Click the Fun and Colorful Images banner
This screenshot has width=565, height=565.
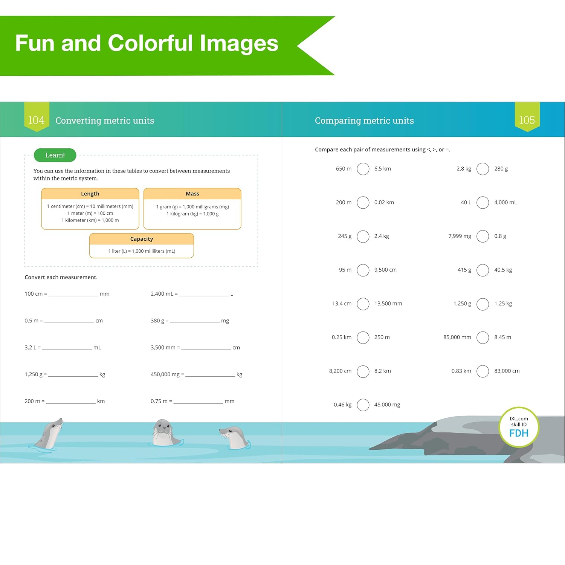147,43
